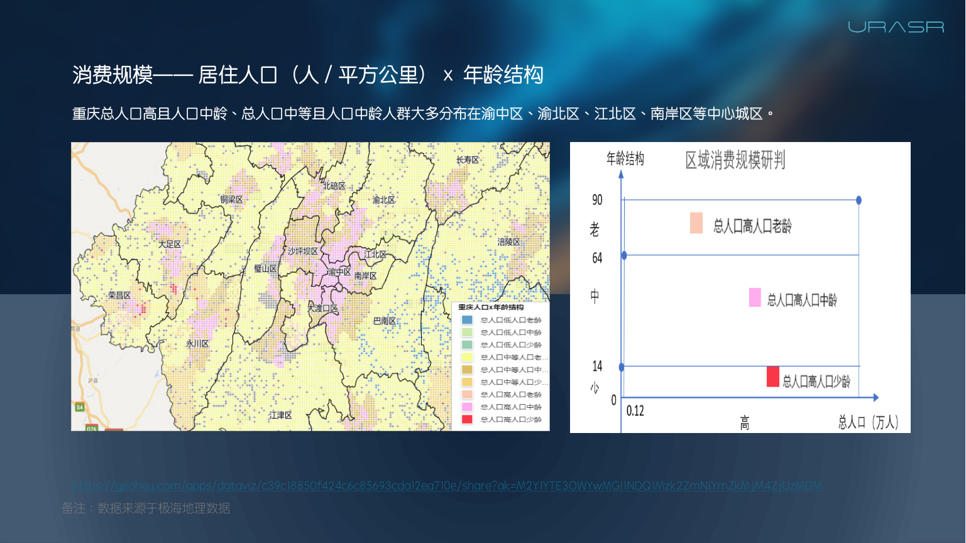The height and width of the screenshot is (543, 966).
Task: Click the 南岸区 label on the map
Action: (365, 276)
